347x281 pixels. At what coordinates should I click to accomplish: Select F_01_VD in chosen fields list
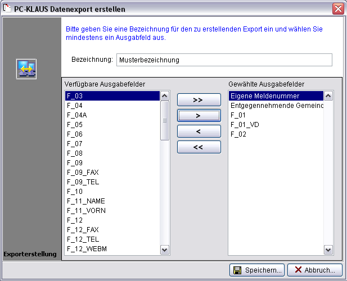pos(275,125)
